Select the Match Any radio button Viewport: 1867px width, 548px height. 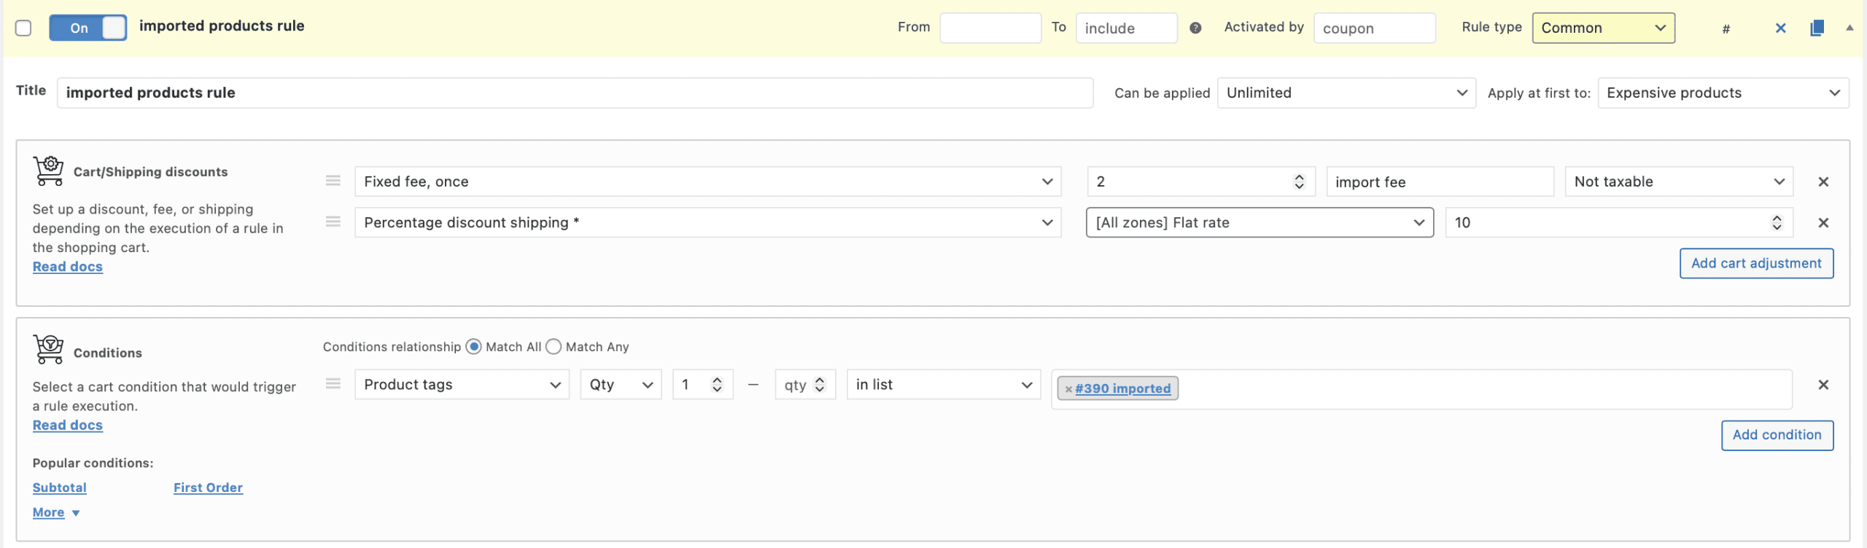[554, 347]
